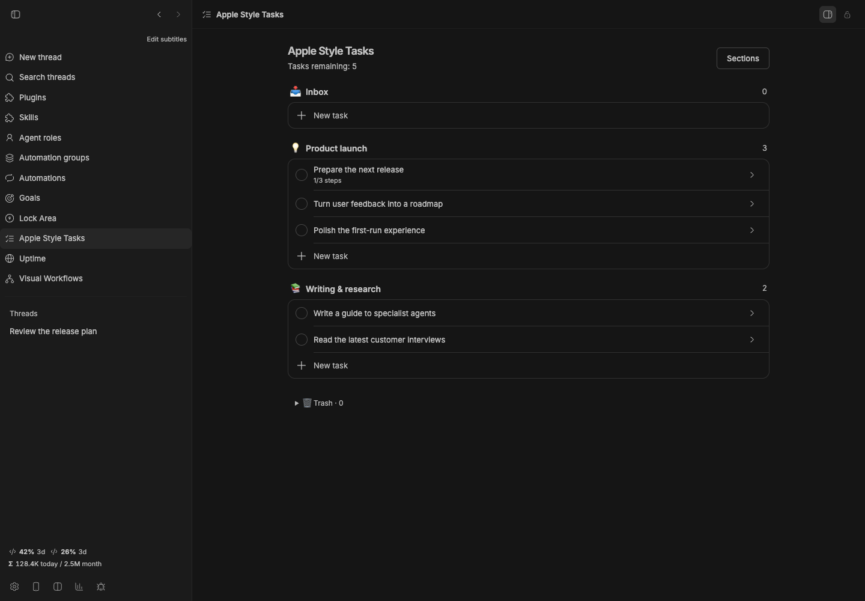
Task: Toggle the left sidebar panel icon
Action: [16, 14]
